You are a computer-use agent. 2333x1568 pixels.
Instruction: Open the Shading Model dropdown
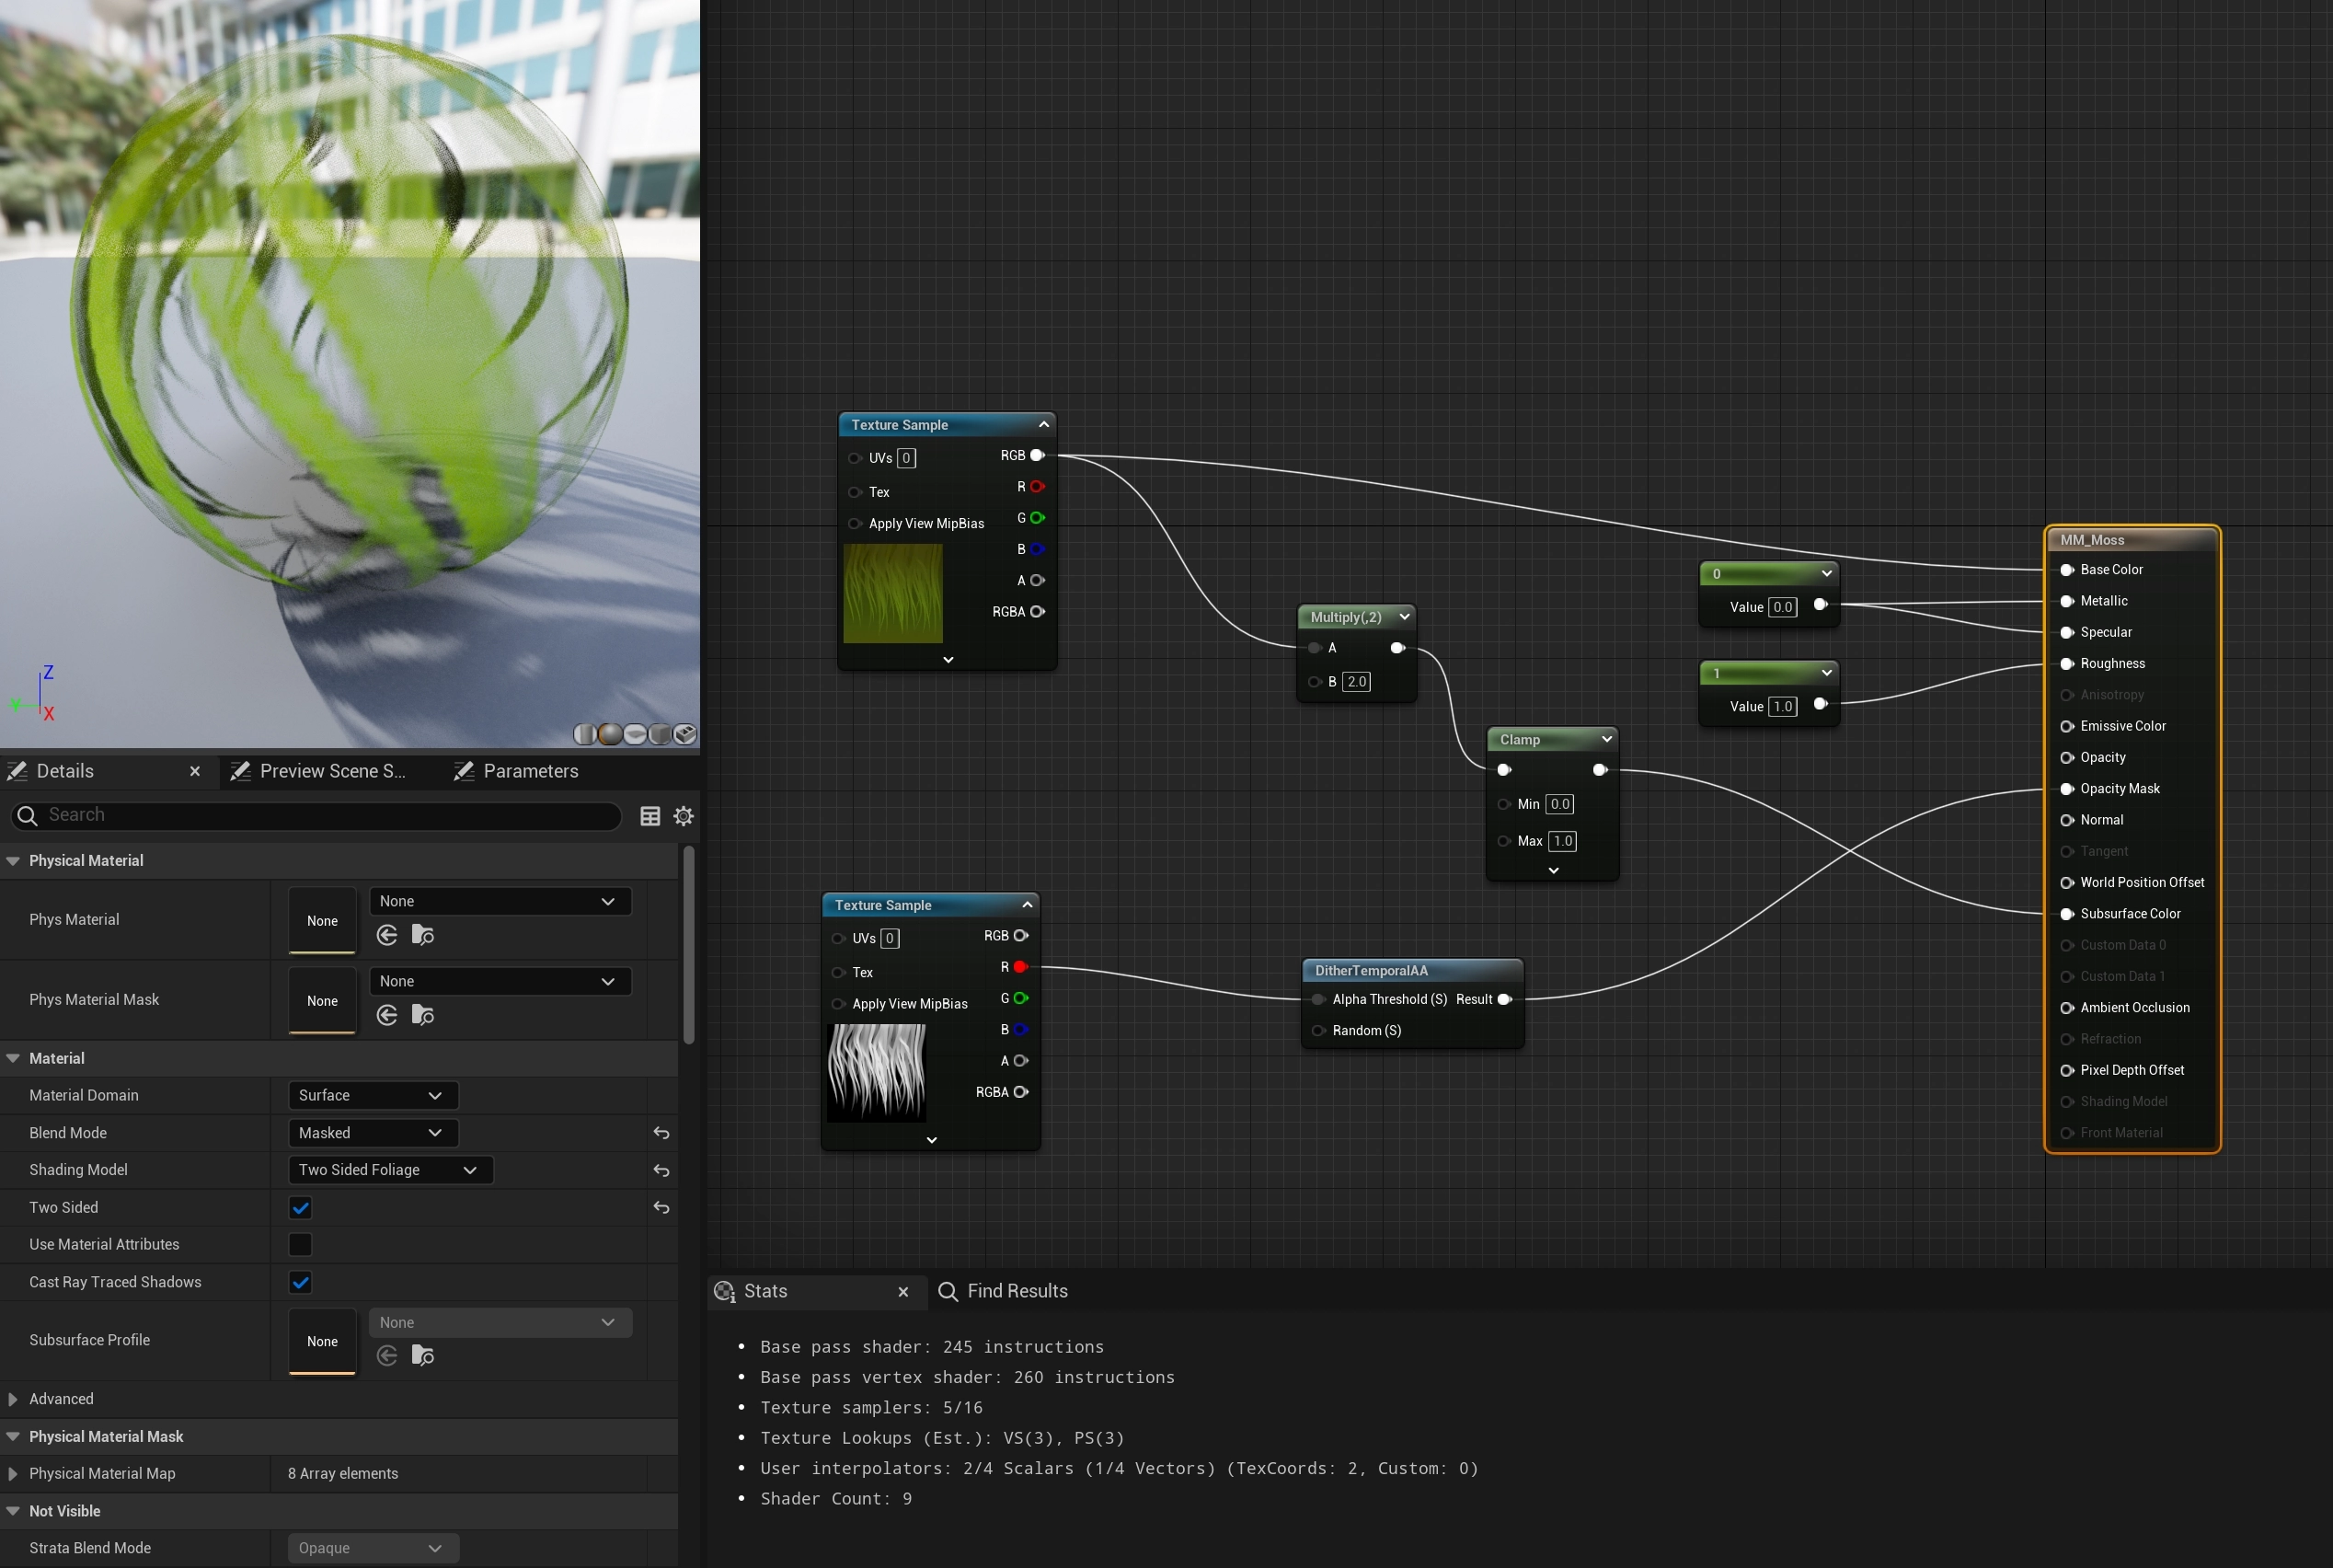click(x=389, y=1170)
